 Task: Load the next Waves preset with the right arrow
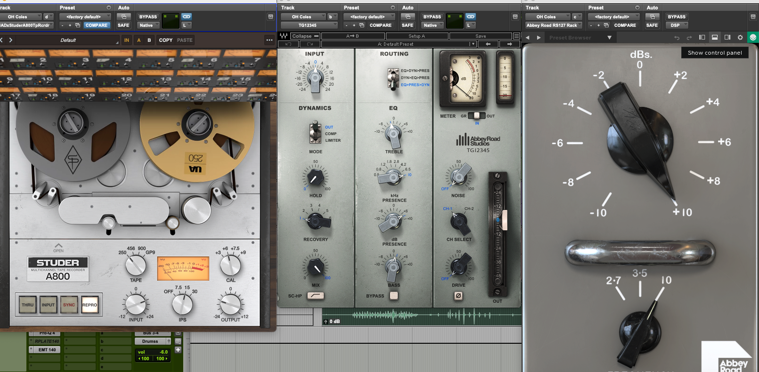point(509,44)
